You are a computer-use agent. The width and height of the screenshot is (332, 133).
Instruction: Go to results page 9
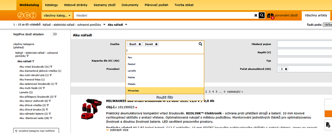point(225,92)
